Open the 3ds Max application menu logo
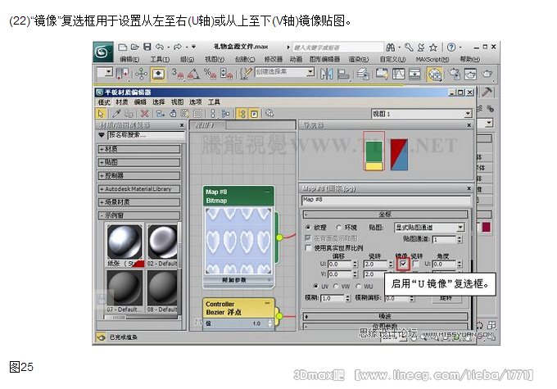Screen dimensions: 557x389 [x=103, y=52]
